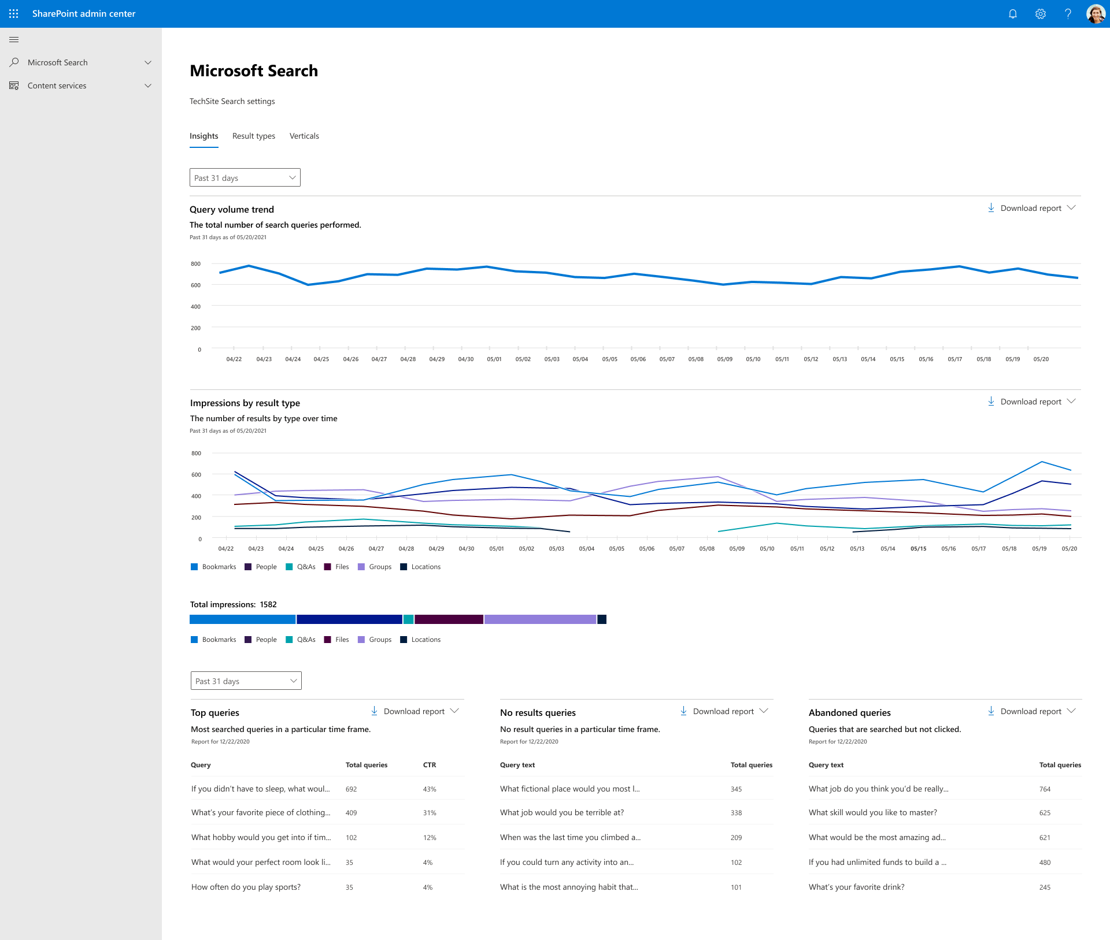Select the Content services sidebar icon
Viewport: 1110px width, 940px height.
[x=14, y=85]
